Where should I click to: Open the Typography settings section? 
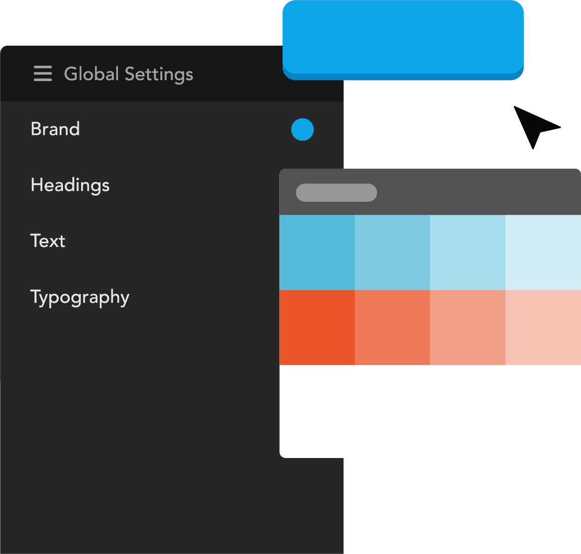pos(80,297)
